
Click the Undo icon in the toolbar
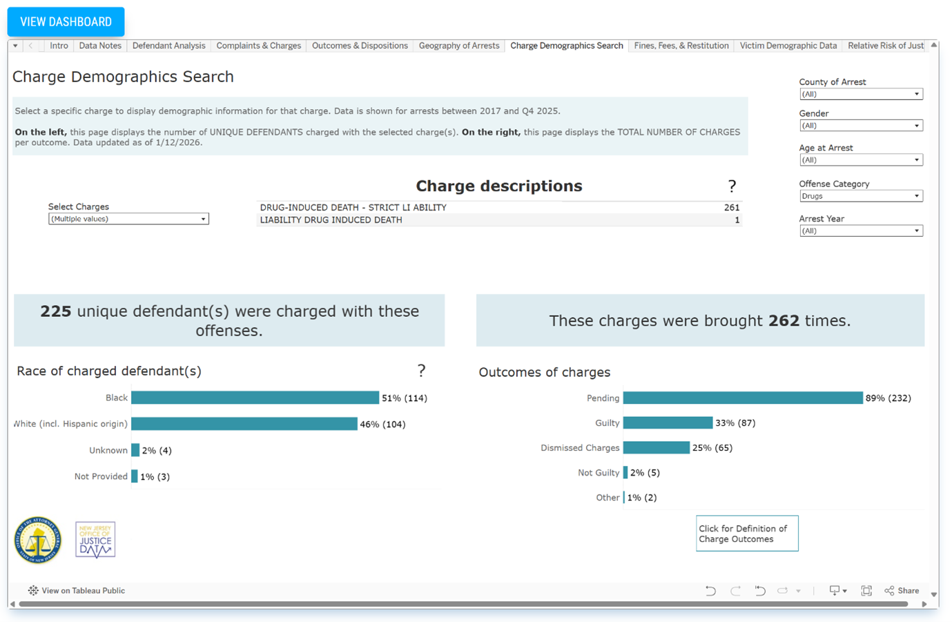tap(710, 591)
